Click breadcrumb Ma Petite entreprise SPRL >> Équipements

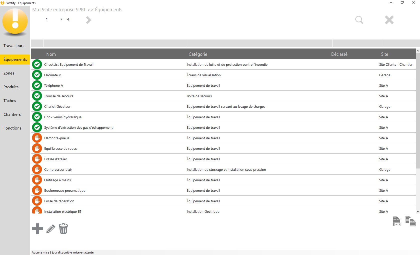[x=77, y=10]
